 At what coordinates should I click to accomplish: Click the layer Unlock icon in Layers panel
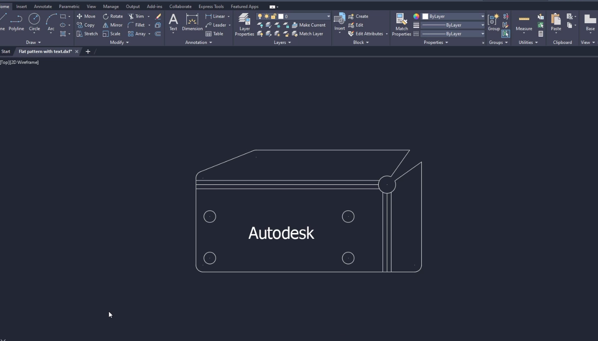(286, 34)
